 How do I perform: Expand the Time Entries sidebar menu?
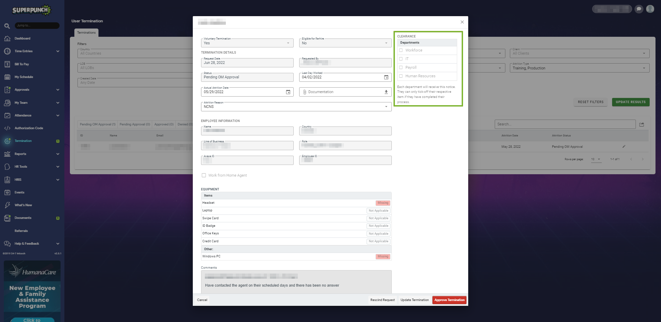click(x=58, y=51)
